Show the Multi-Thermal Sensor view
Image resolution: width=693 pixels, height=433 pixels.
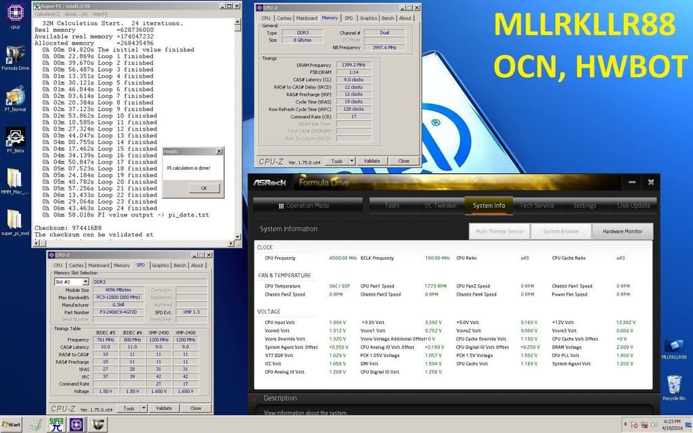[x=499, y=231]
